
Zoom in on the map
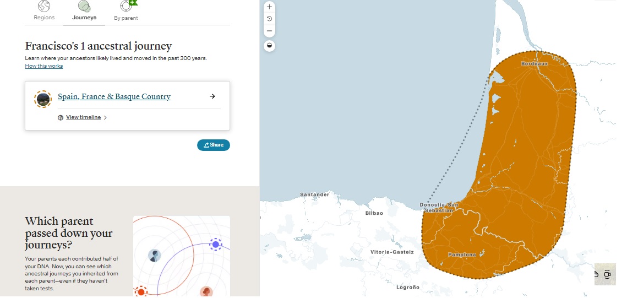[x=270, y=7]
